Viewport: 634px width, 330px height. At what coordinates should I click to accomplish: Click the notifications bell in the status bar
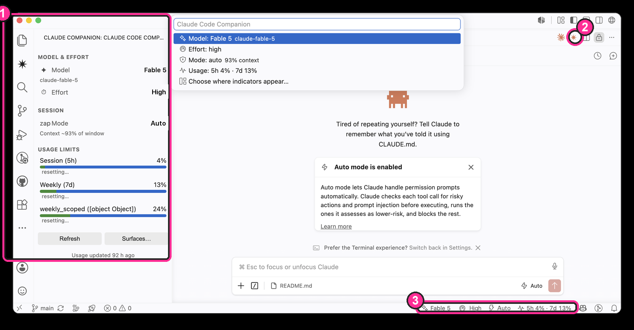[x=614, y=308]
